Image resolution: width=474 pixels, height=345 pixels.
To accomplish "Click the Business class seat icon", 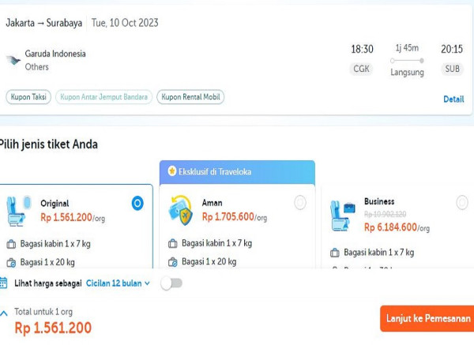I will point(343,216).
